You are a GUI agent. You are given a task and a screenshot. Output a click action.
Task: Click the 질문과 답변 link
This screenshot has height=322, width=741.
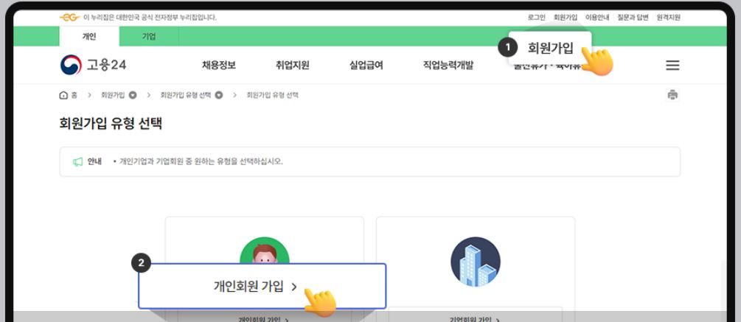[633, 18]
